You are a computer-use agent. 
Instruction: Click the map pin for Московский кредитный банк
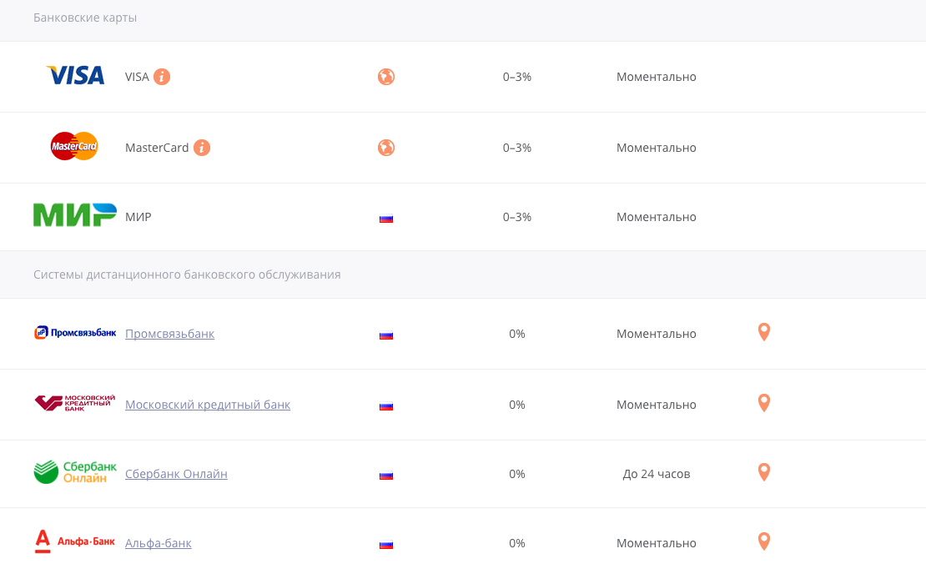[763, 403]
